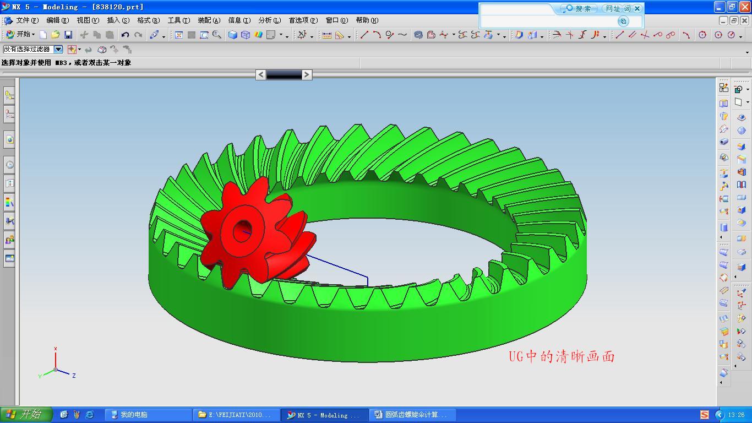Image resolution: width=752 pixels, height=423 pixels.
Task: Open the circle tools dropdown arrow
Action: pos(740,36)
